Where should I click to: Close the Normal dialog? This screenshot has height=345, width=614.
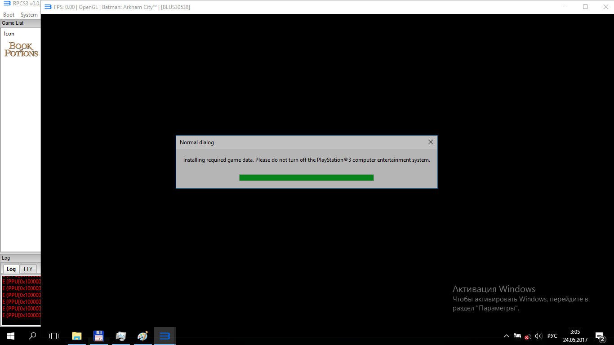431,142
